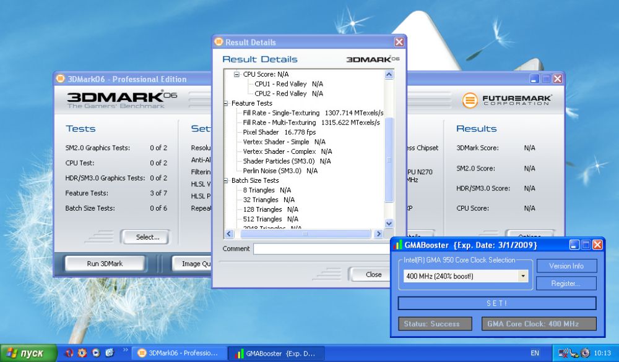Image resolution: width=619 pixels, height=362 pixels.
Task: Click the horizontal scrollbar right arrow
Action: coord(378,234)
